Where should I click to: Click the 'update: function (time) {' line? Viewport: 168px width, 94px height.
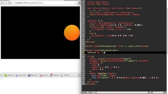103,74
